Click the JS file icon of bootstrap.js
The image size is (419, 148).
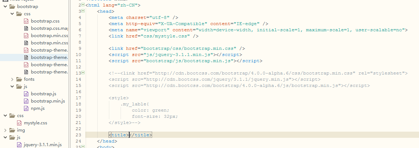(x=26, y=94)
